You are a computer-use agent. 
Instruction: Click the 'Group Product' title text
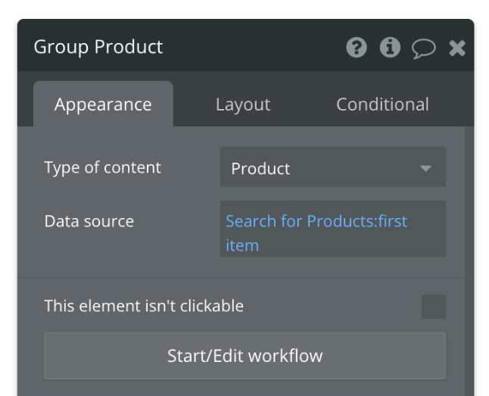pyautogui.click(x=98, y=47)
